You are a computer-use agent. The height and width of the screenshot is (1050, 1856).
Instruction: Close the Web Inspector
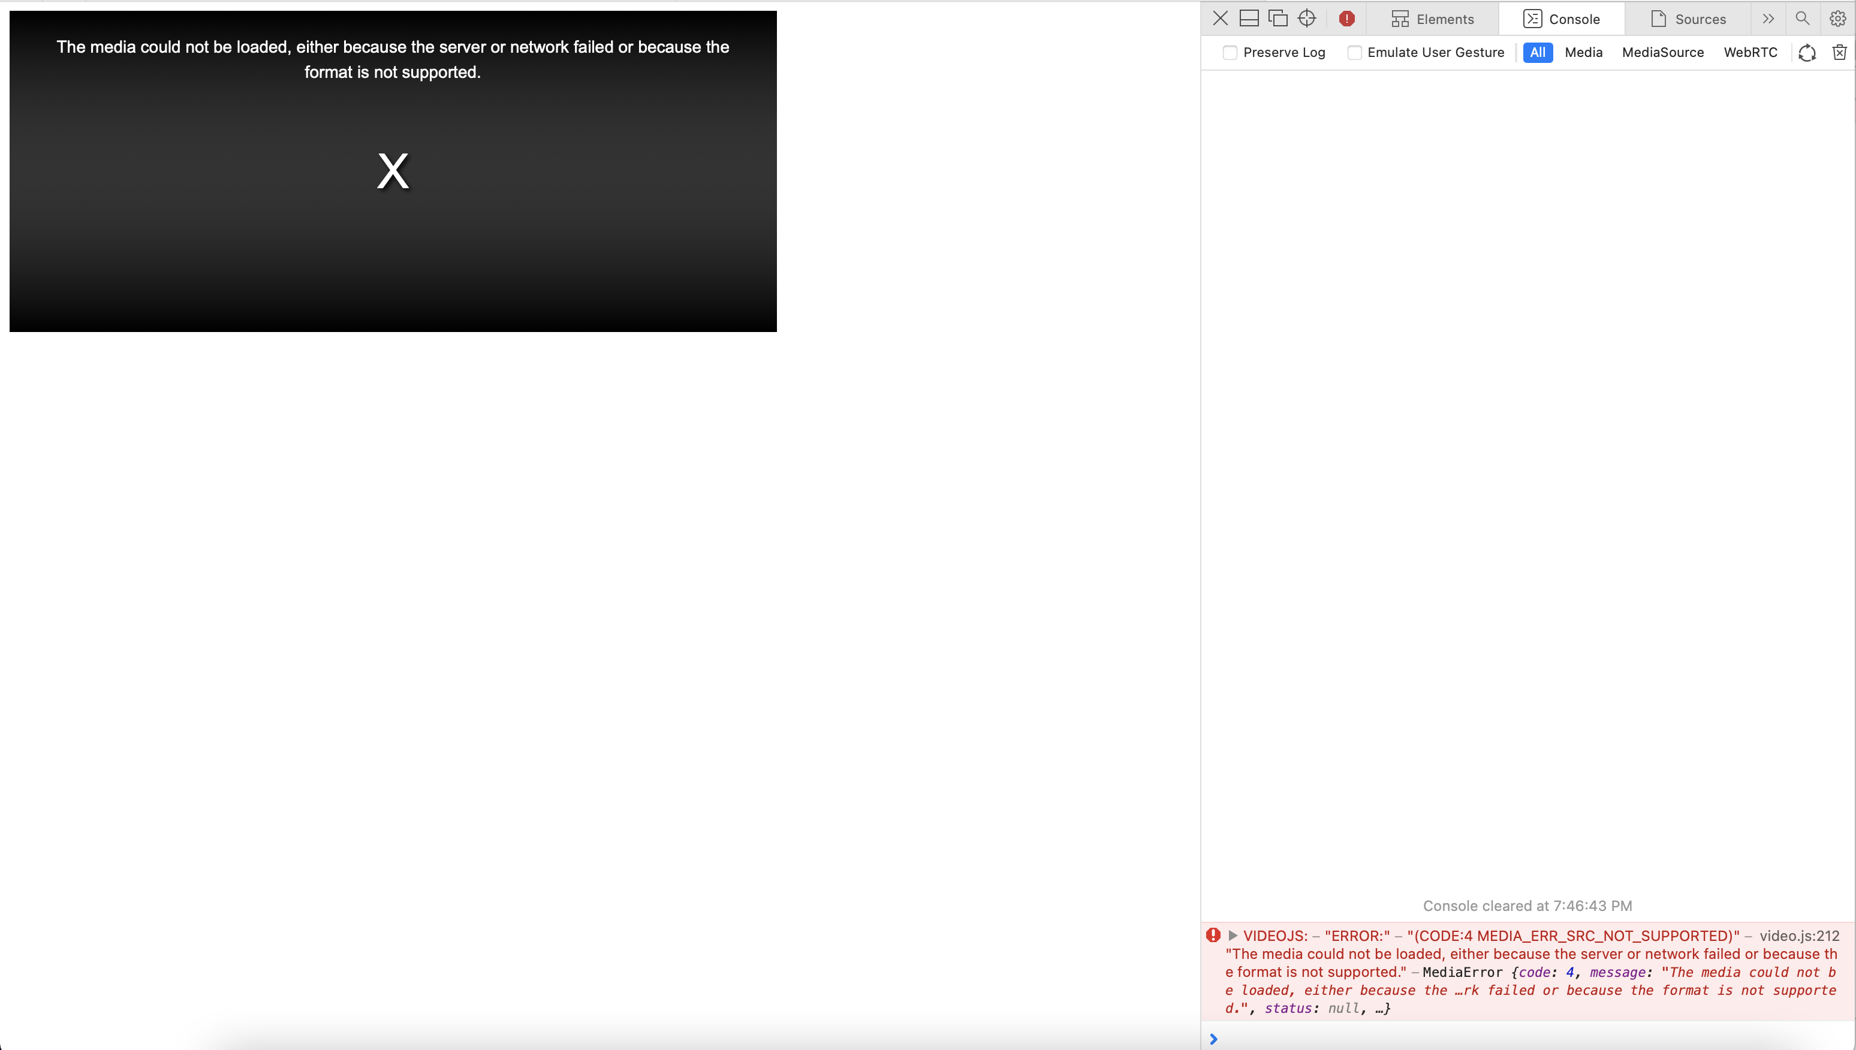point(1220,18)
